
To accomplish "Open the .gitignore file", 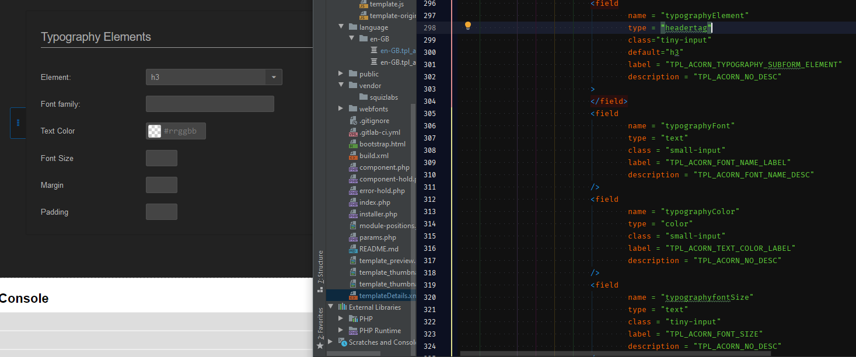I will click(373, 120).
